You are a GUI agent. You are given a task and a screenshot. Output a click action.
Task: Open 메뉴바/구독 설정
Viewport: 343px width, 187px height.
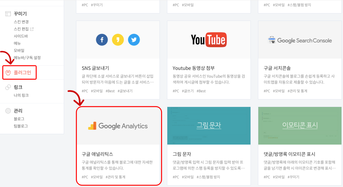(x=27, y=58)
